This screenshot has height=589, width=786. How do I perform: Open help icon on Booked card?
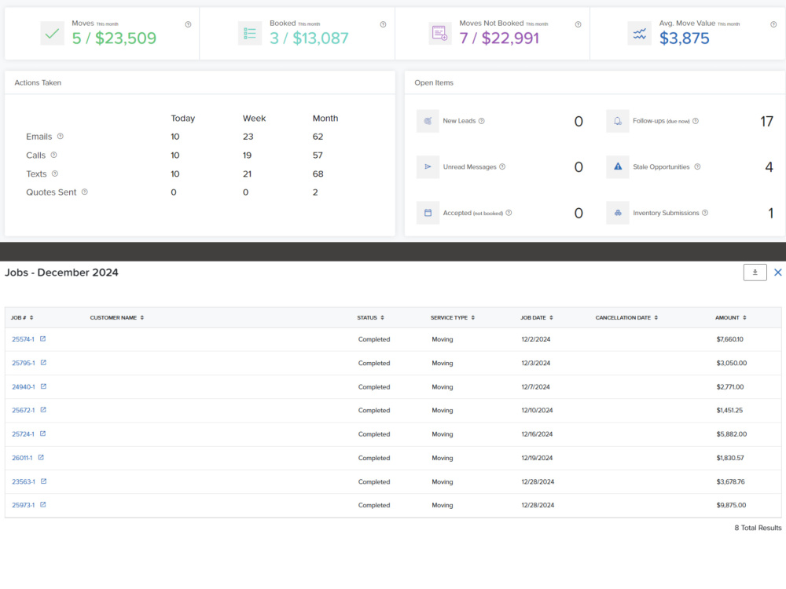coord(383,24)
